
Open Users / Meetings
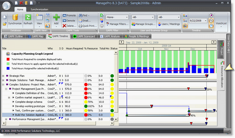tap(169, 24)
